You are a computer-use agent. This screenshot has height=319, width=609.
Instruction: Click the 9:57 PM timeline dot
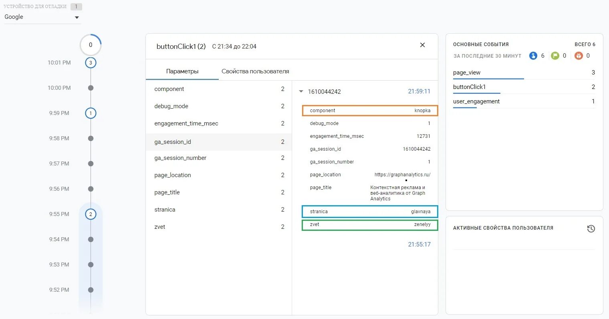coord(91,164)
